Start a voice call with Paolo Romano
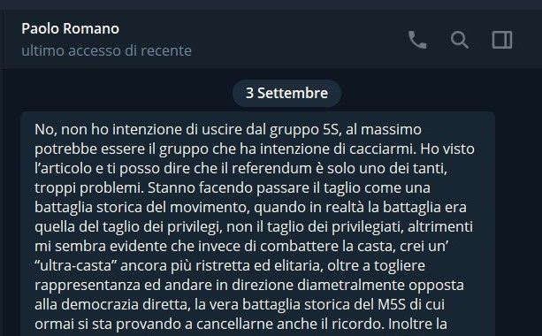 [417, 40]
